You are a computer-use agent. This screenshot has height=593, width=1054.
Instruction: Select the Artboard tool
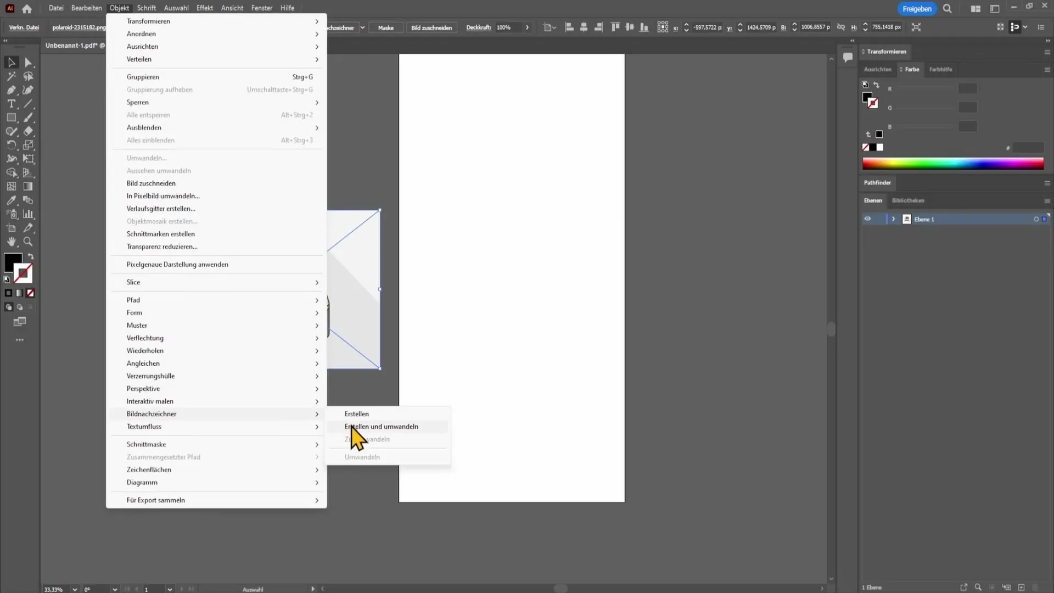coord(12,228)
